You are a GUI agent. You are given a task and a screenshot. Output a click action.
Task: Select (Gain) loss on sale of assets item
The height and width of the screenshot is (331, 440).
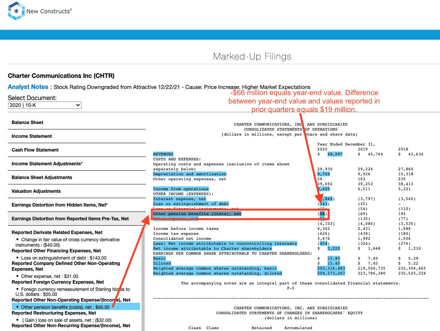click(67, 320)
